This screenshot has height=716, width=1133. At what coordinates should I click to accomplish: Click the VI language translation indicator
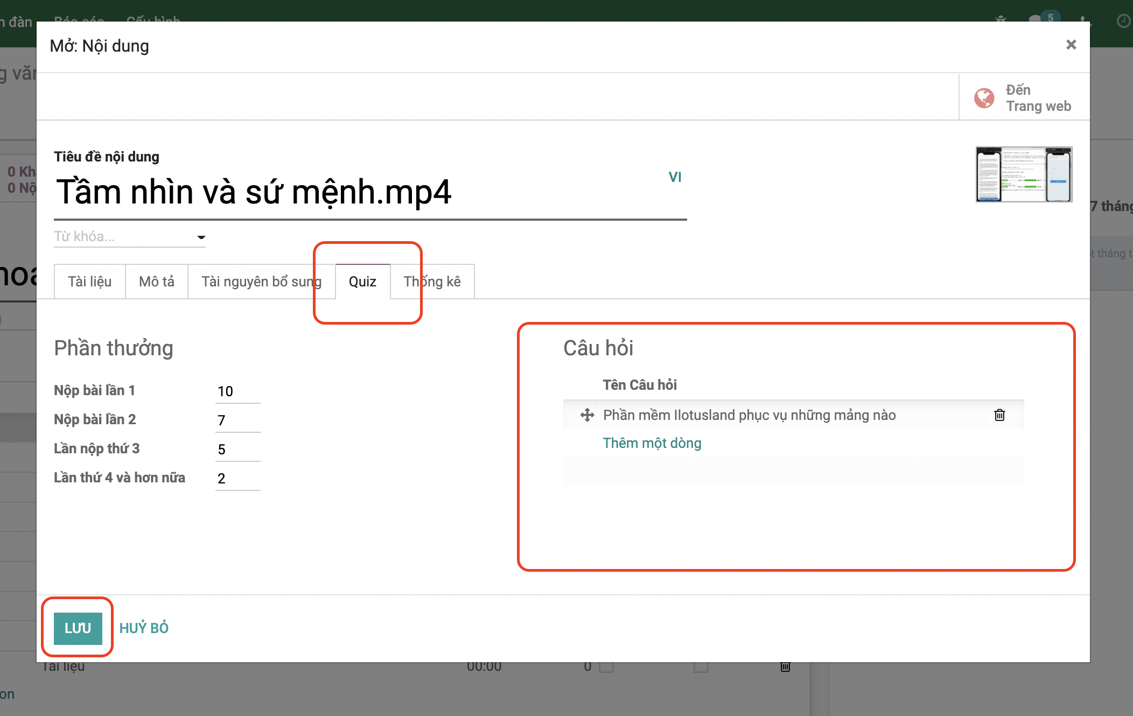[675, 177]
